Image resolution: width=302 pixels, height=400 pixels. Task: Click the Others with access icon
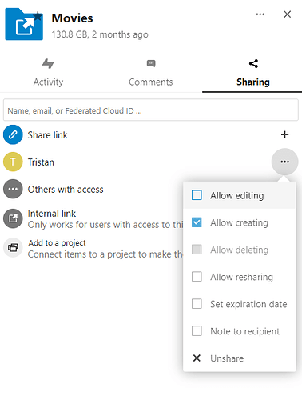pyautogui.click(x=13, y=189)
